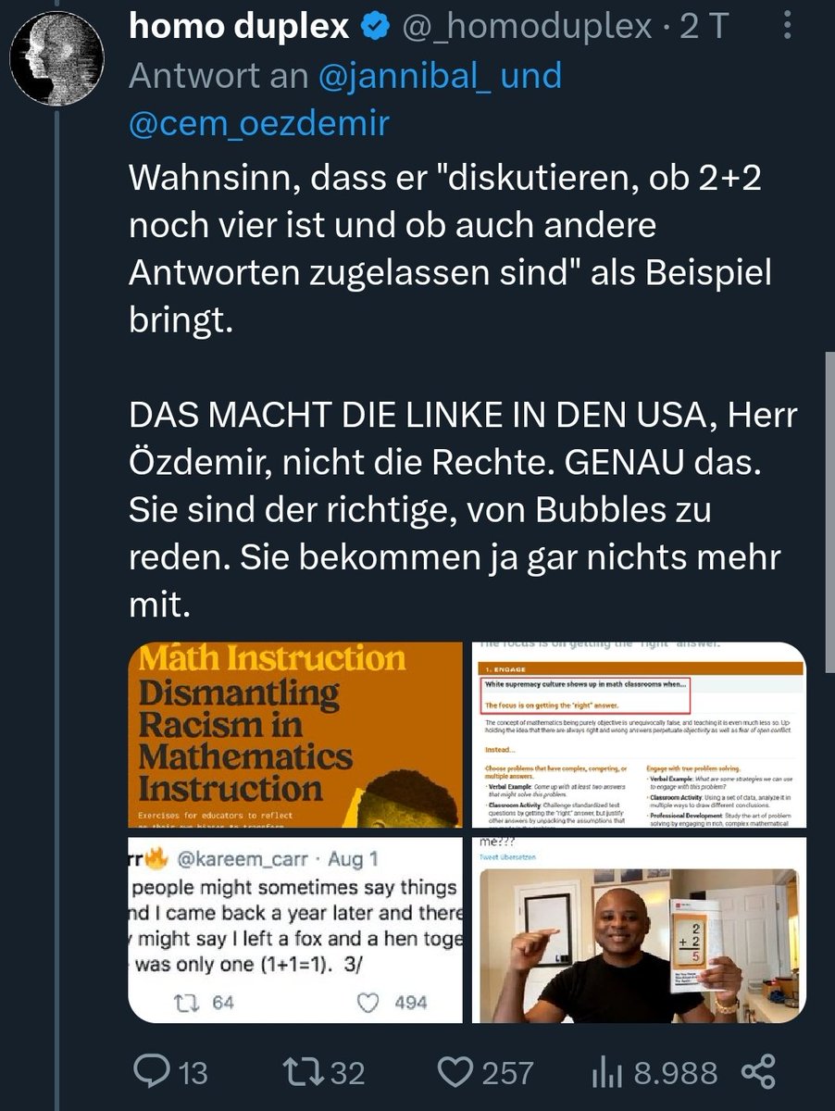This screenshot has height=1111, width=835.
Task: Tap retweet icon in embedded screenshot
Action: (184, 1002)
